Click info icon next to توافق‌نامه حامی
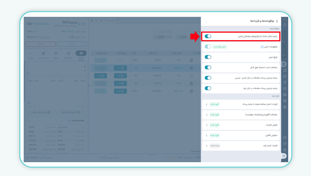Viewport: 311px width, 176px height. coord(262,47)
